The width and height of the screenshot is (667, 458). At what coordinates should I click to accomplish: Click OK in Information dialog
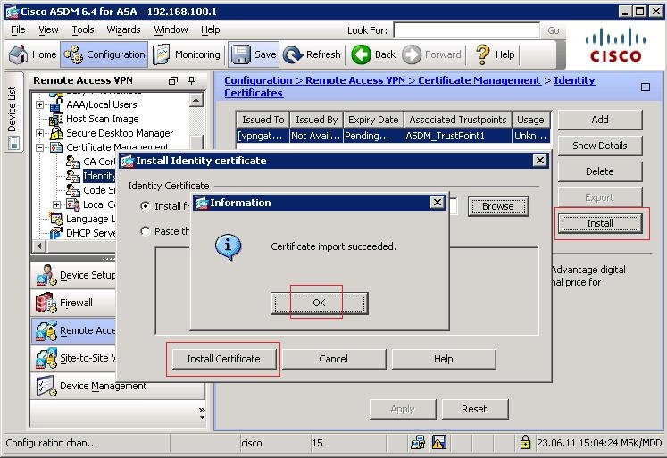319,304
